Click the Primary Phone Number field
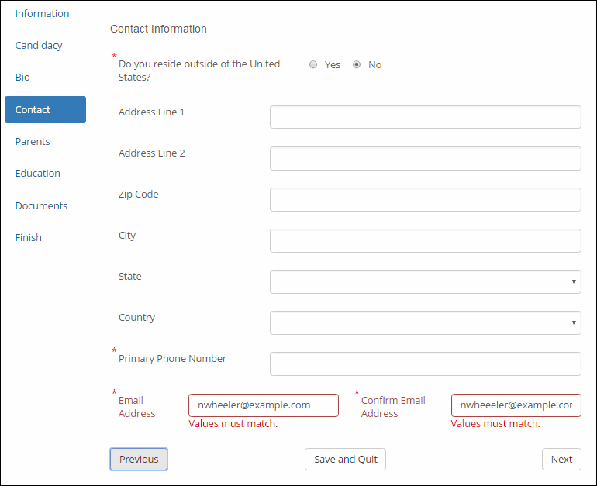 click(x=425, y=364)
